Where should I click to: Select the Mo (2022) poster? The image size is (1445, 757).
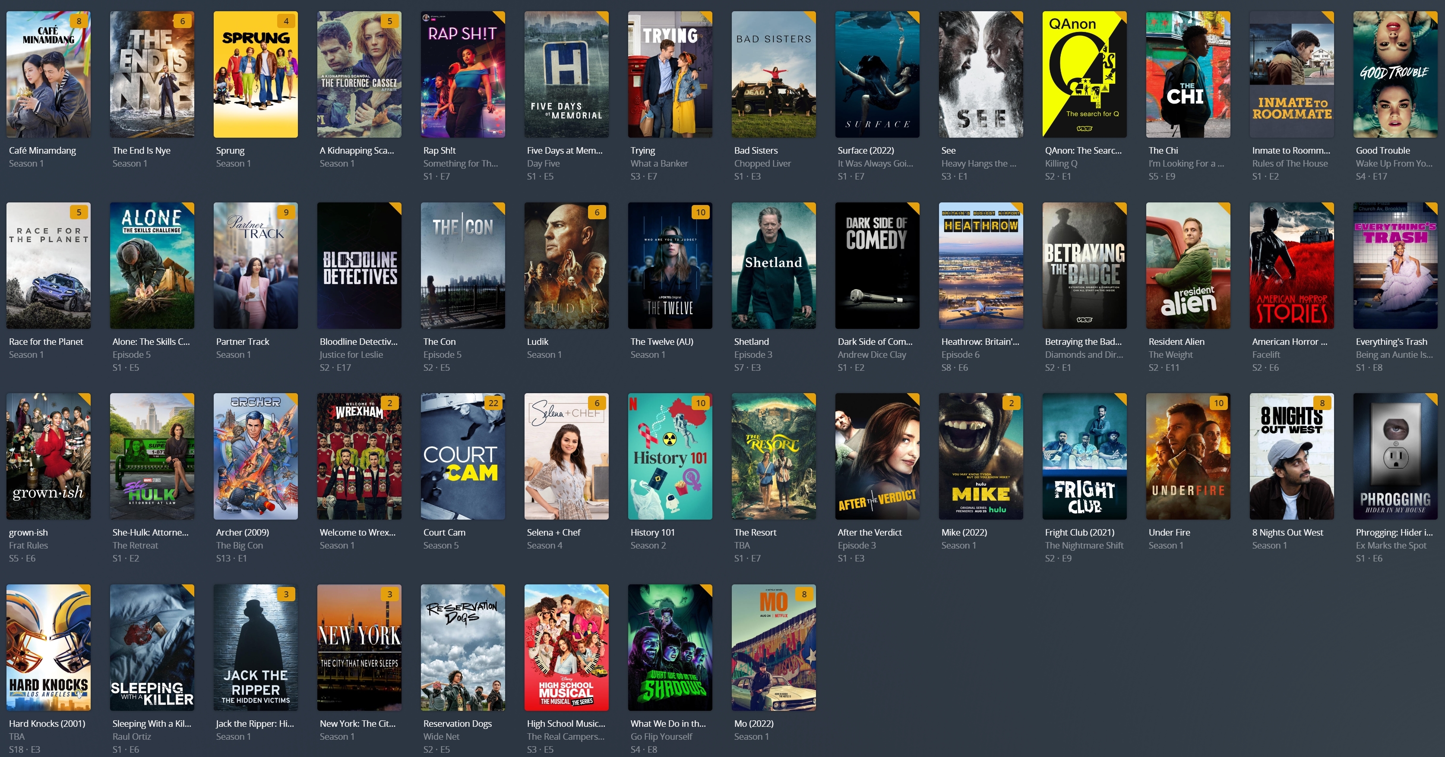point(774,647)
